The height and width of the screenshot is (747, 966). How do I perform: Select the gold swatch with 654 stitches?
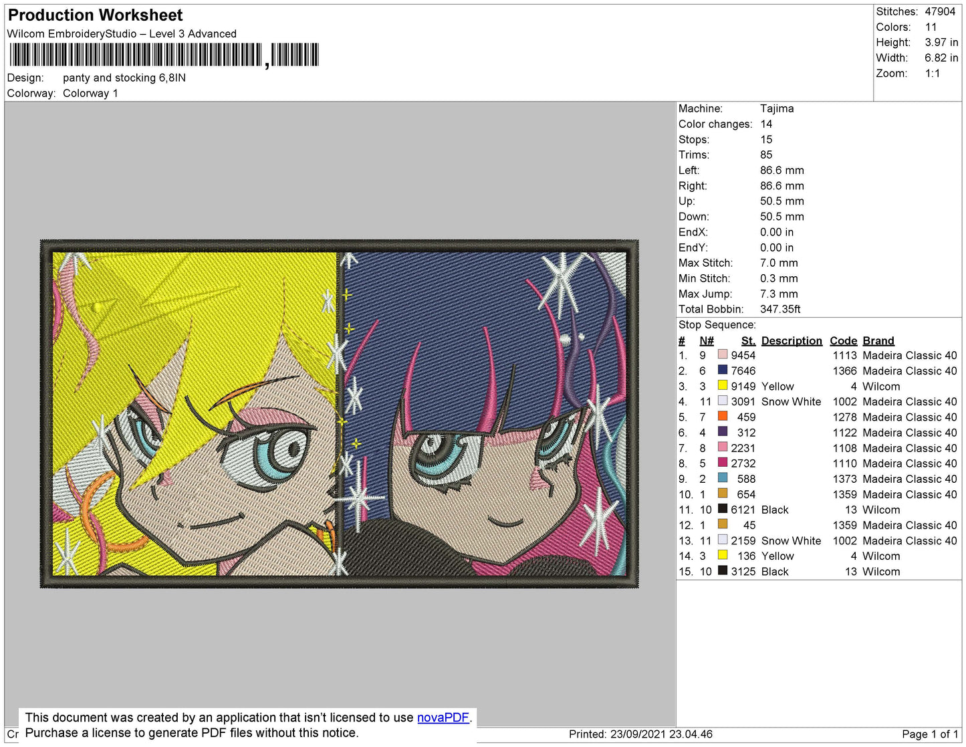(x=722, y=494)
